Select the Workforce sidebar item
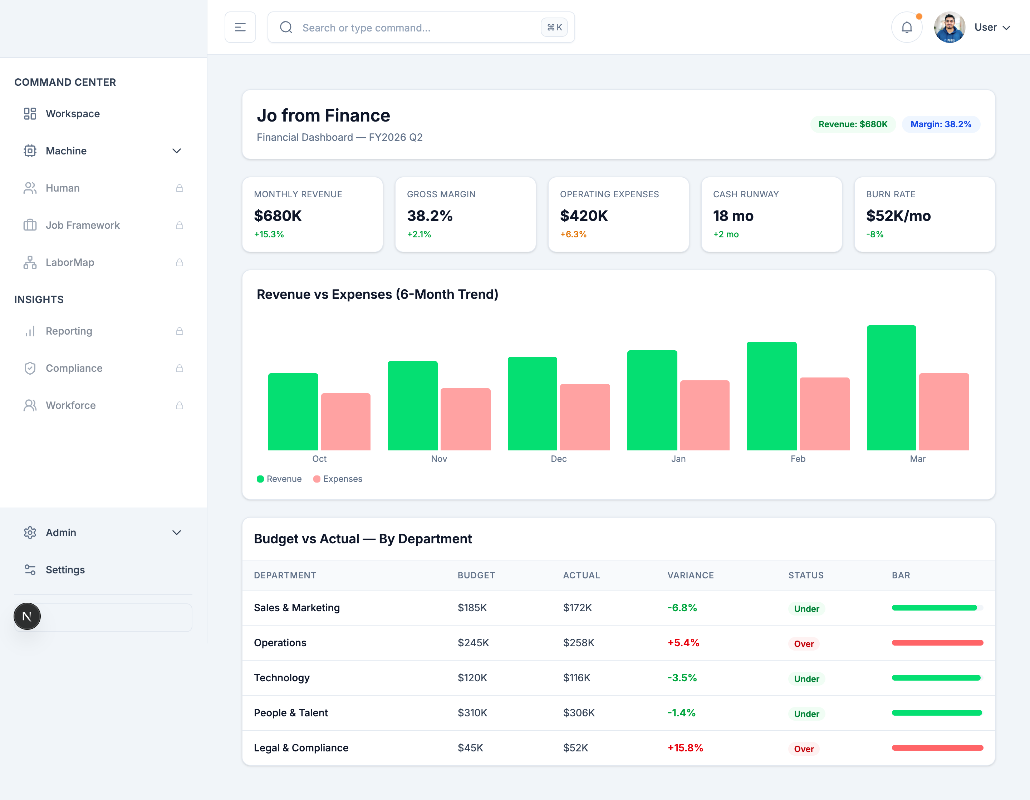Screen dimensions: 1030x800 71,405
